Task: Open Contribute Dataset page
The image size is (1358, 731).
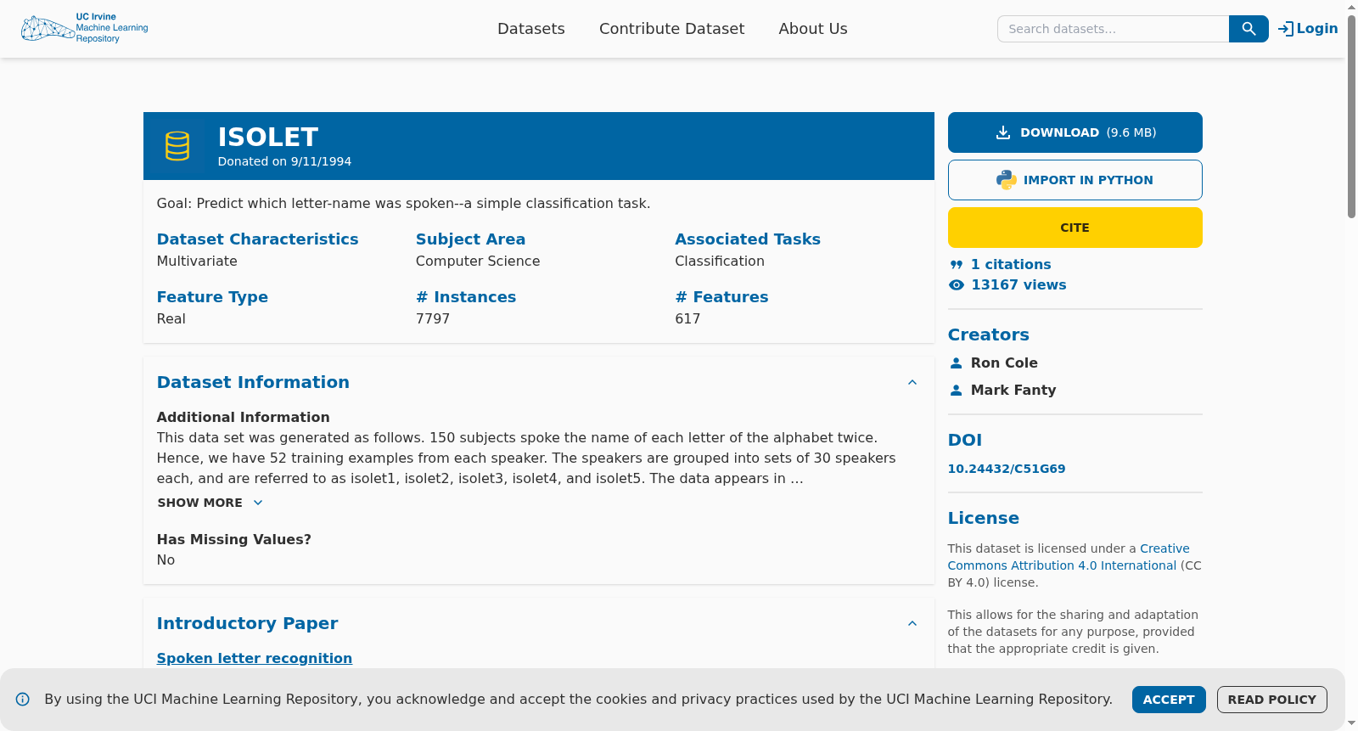Action: pos(671,29)
